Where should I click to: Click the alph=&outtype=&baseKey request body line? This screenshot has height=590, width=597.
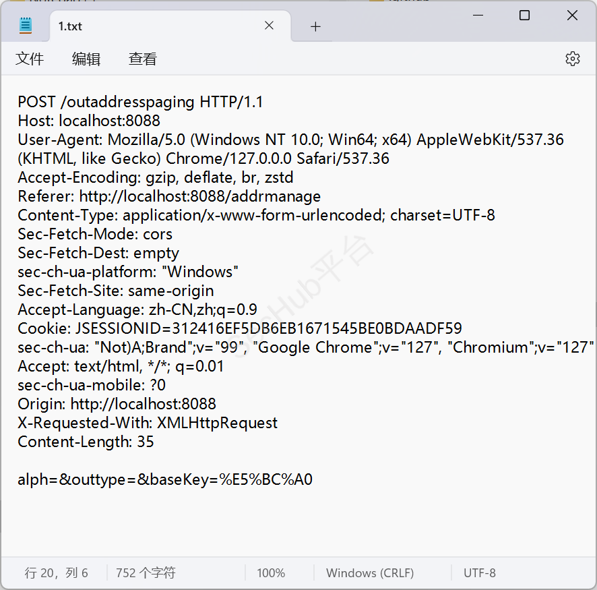tap(165, 480)
